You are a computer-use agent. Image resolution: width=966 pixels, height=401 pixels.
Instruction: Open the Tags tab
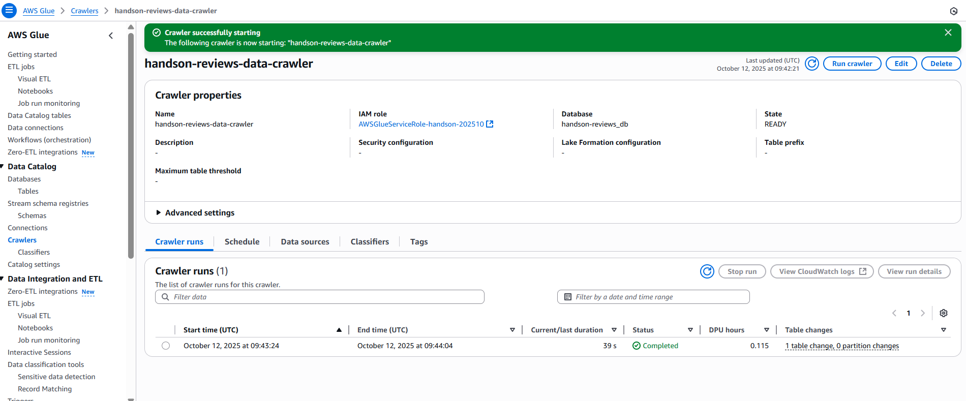pos(419,242)
